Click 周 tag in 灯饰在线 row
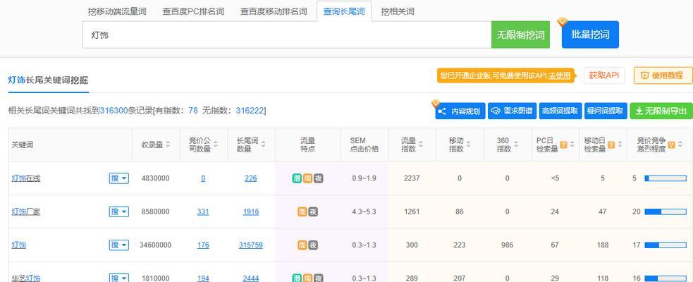Image resolution: width=693 pixels, height=282 pixels. tap(307, 178)
